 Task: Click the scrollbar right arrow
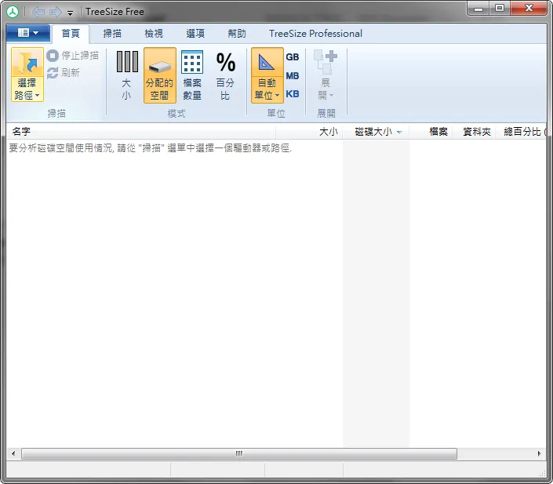tap(539, 453)
